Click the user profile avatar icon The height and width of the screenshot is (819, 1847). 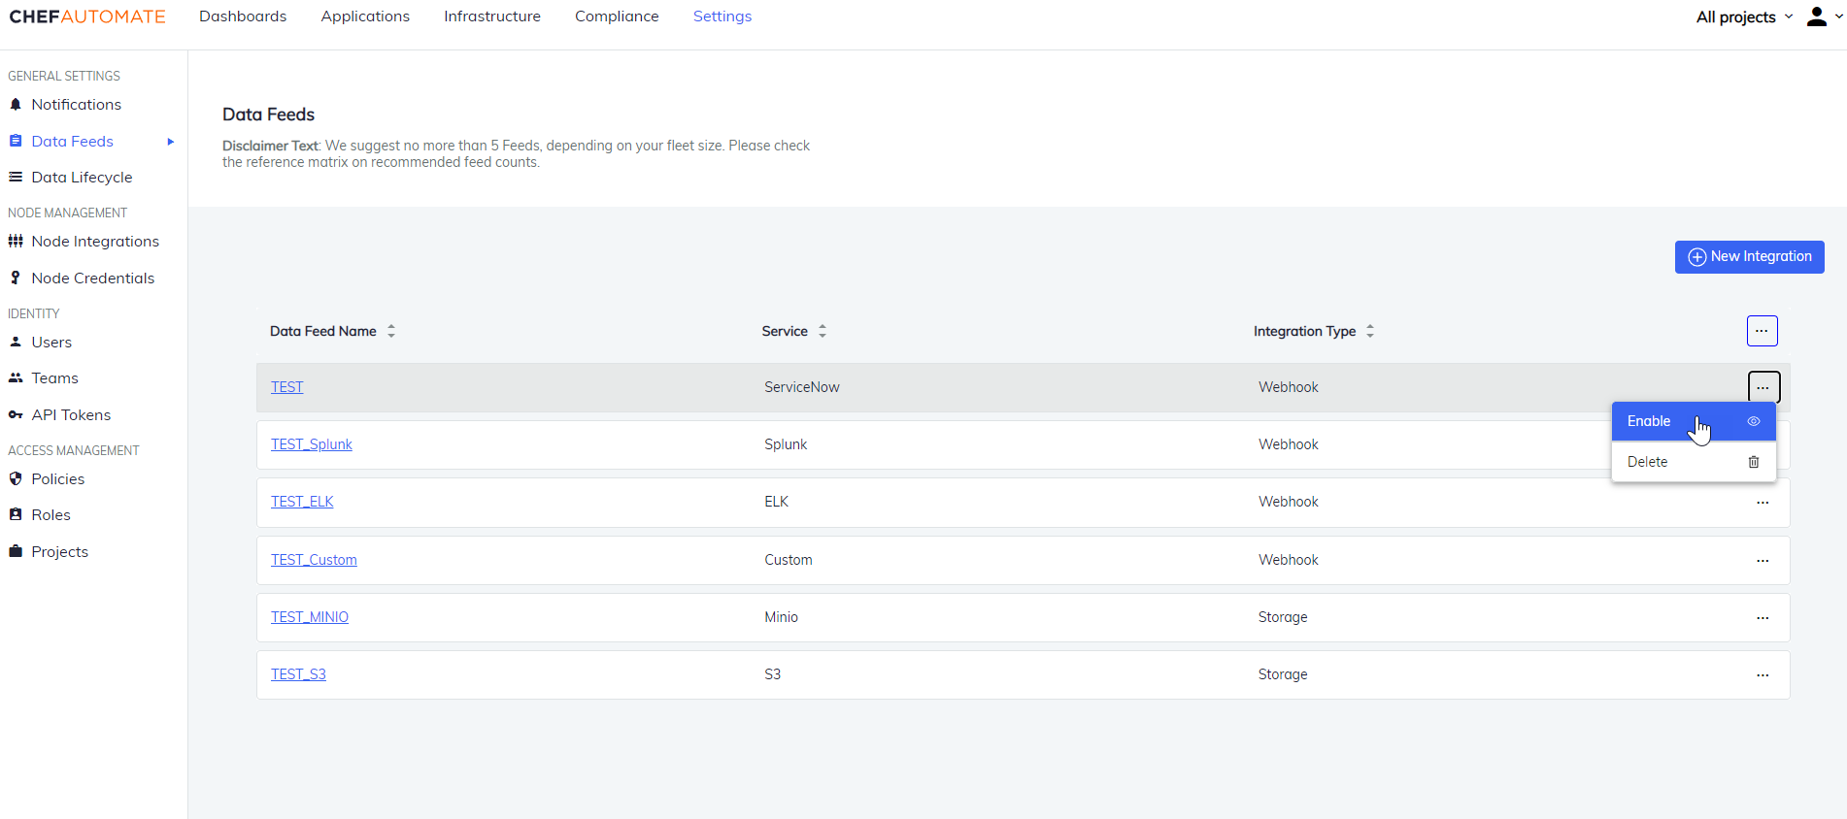click(1816, 16)
